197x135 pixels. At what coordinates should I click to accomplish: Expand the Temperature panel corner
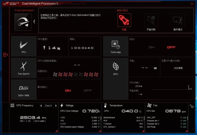(144, 131)
